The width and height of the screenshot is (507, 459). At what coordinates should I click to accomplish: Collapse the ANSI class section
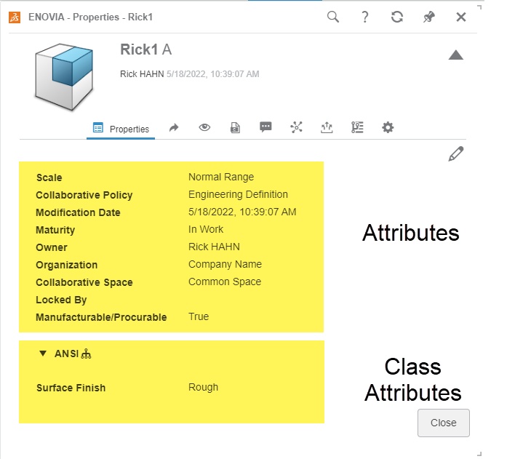pos(43,354)
